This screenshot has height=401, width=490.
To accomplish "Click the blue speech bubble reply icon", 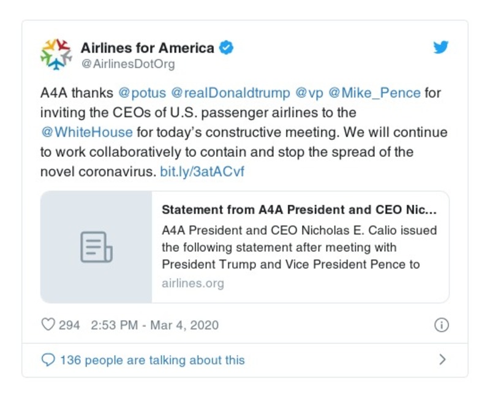I will coord(48,360).
